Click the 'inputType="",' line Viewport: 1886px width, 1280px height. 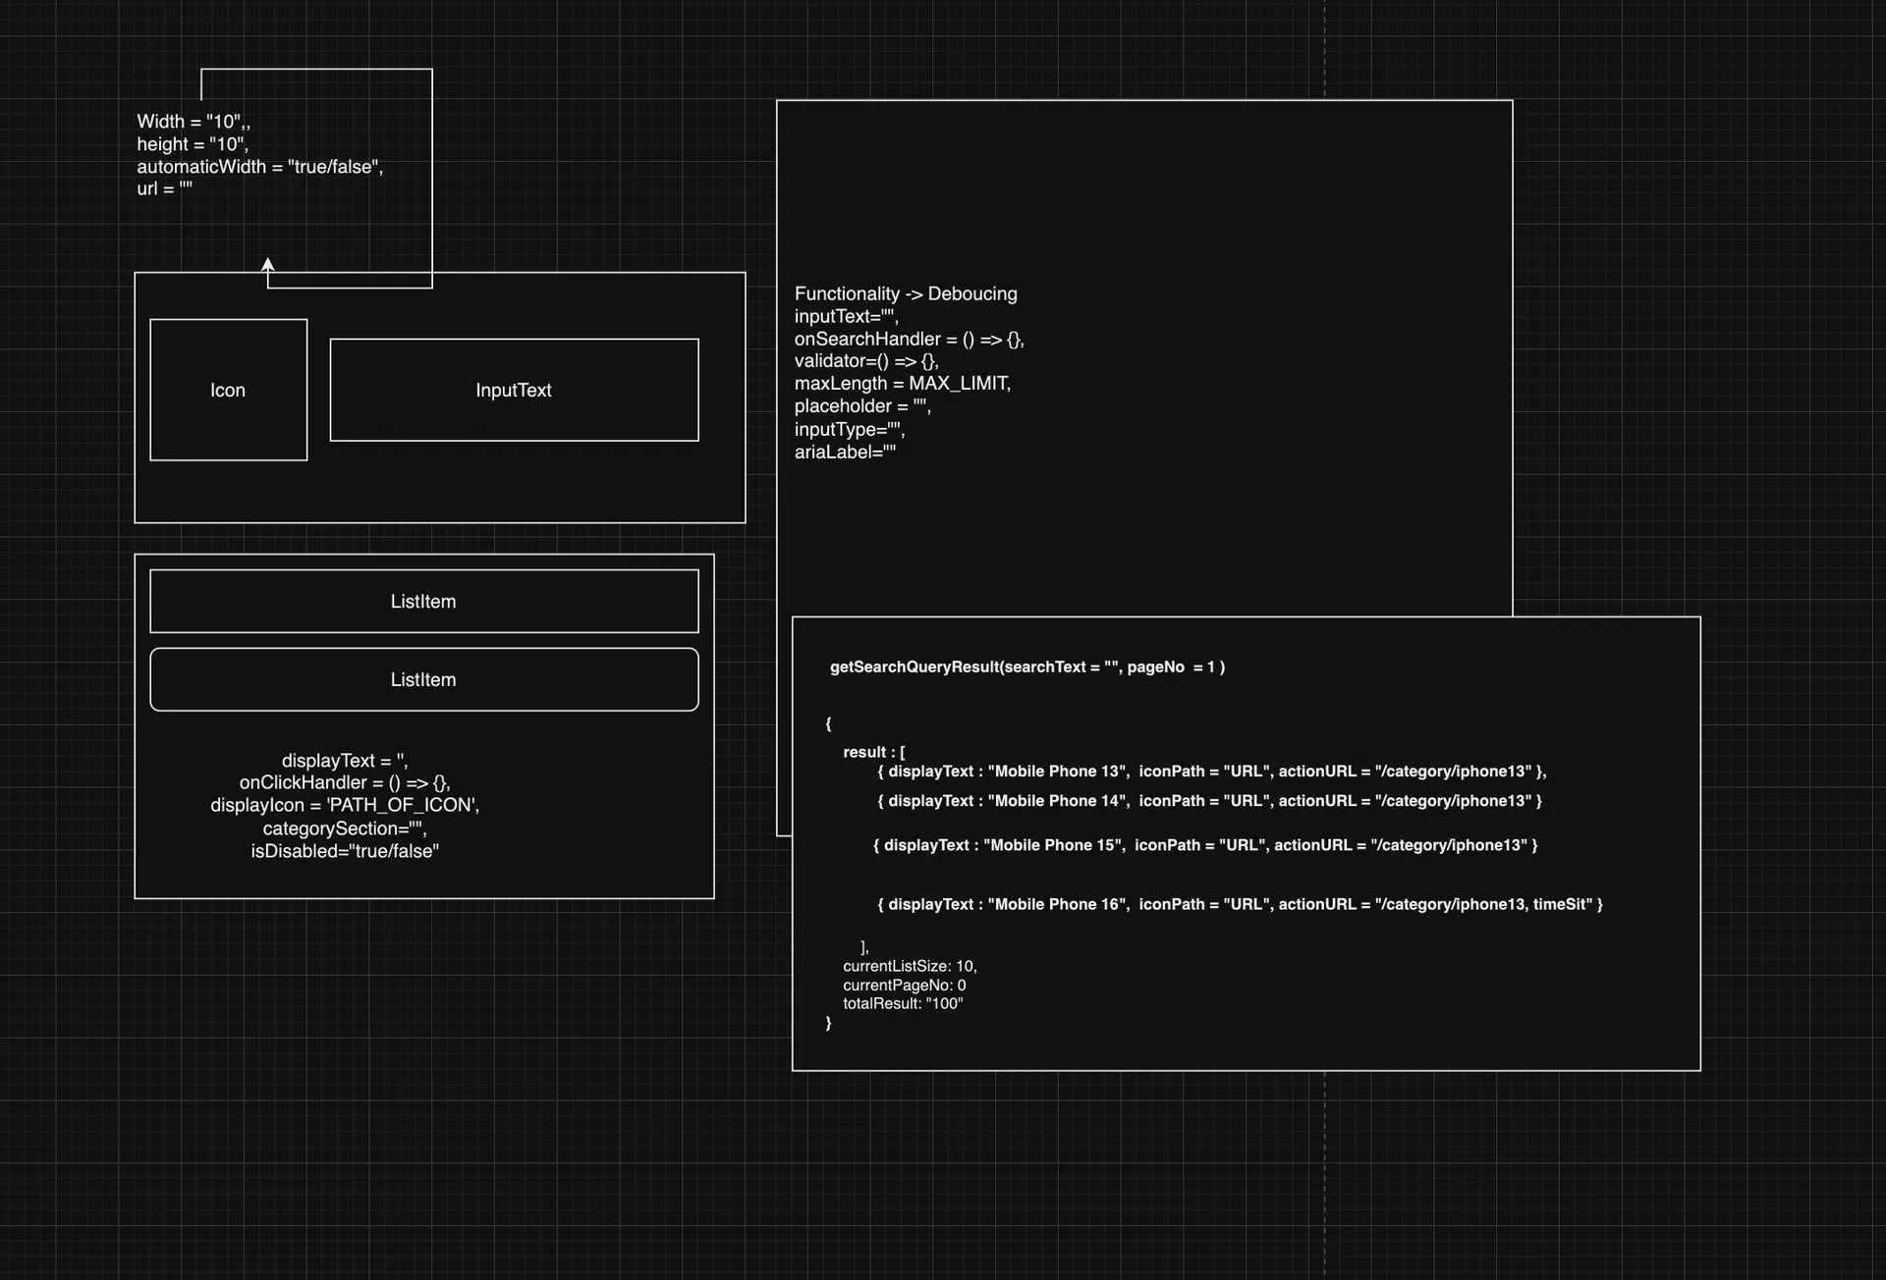(850, 429)
